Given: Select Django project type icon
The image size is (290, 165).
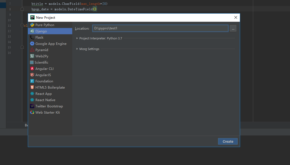Looking at the screenshot, I should click(32, 31).
